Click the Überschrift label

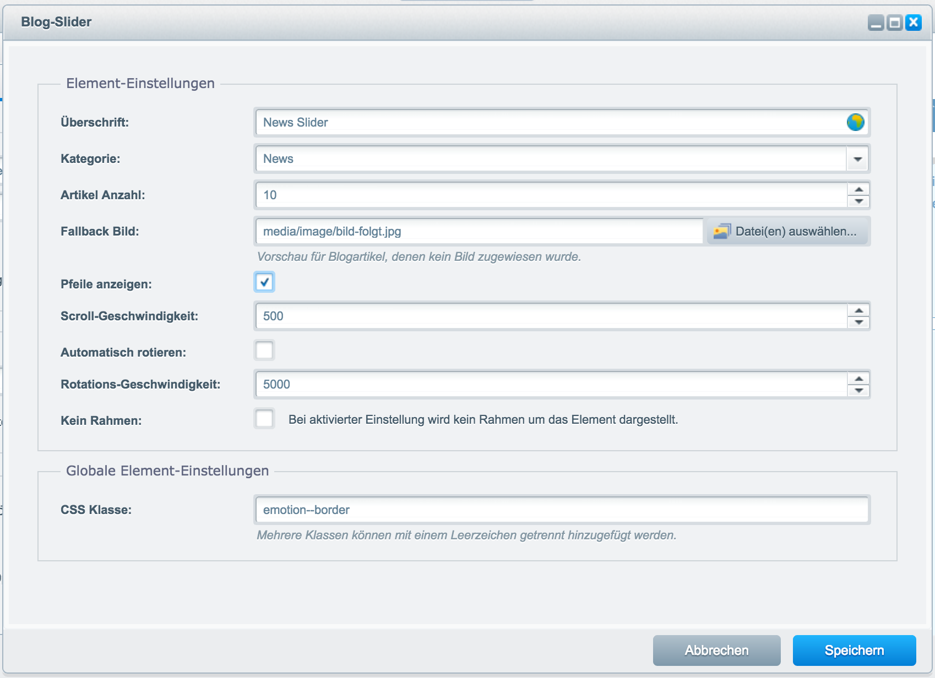[x=95, y=123]
